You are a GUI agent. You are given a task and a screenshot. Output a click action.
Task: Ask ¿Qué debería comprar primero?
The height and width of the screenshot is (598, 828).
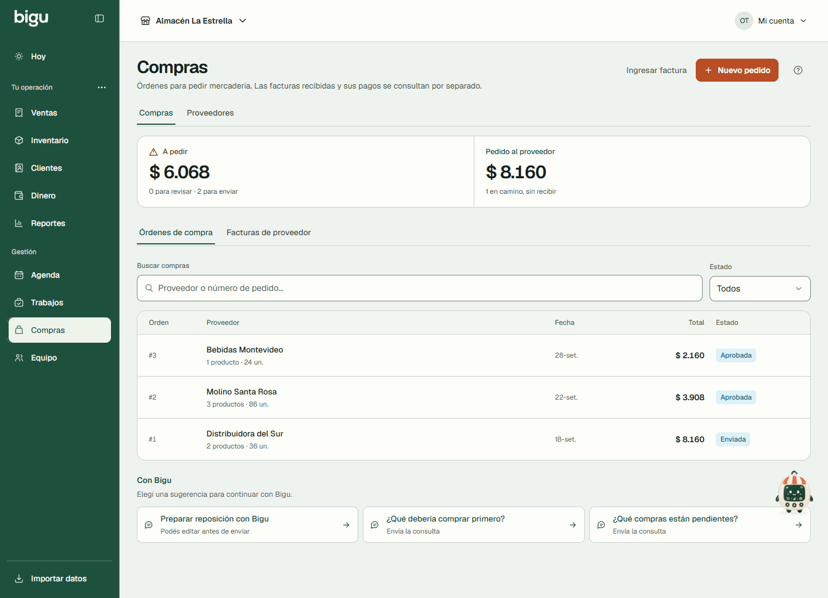474,524
